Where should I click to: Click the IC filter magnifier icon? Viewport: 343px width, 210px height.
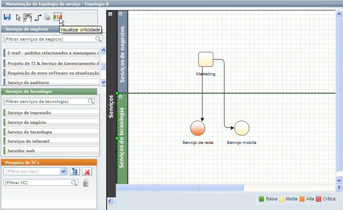[x=74, y=182]
